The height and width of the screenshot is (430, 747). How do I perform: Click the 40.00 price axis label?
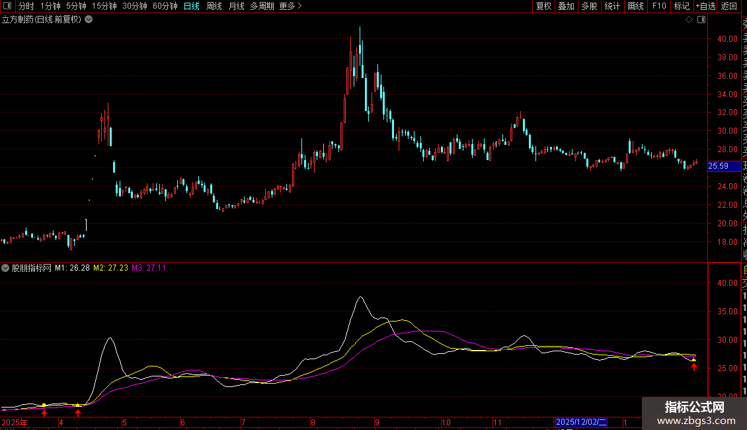tap(727, 38)
